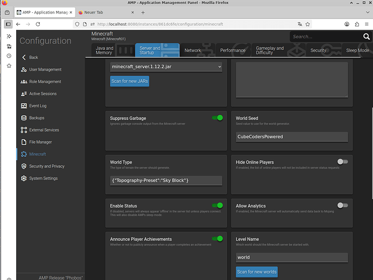Click into World Type field
The width and height of the screenshot is (373, 280).
click(166, 180)
